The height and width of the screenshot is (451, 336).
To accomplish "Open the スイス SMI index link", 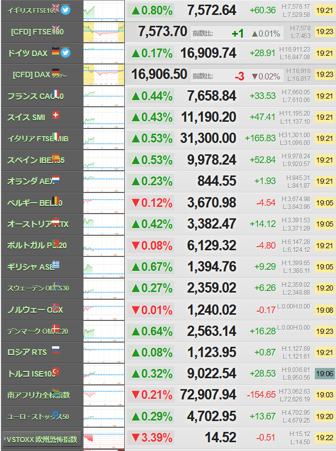I will [26, 118].
